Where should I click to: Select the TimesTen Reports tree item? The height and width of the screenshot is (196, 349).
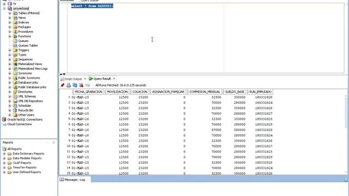coord(25,168)
